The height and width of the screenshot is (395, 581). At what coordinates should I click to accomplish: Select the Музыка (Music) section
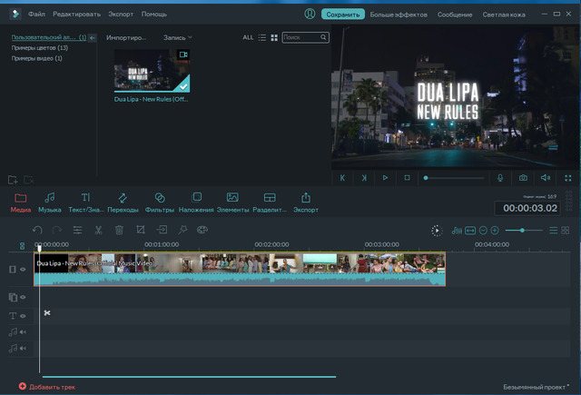point(50,202)
